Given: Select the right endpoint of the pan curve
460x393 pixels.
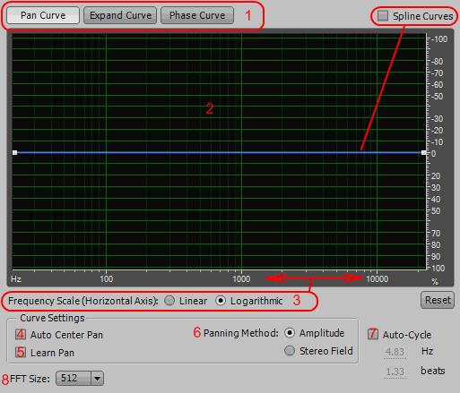Looking at the screenshot, I should [x=424, y=153].
